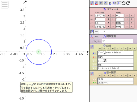137x102 pixels.
Task: Select the R tab in 曲線 panel
Action: tap(100, 49)
